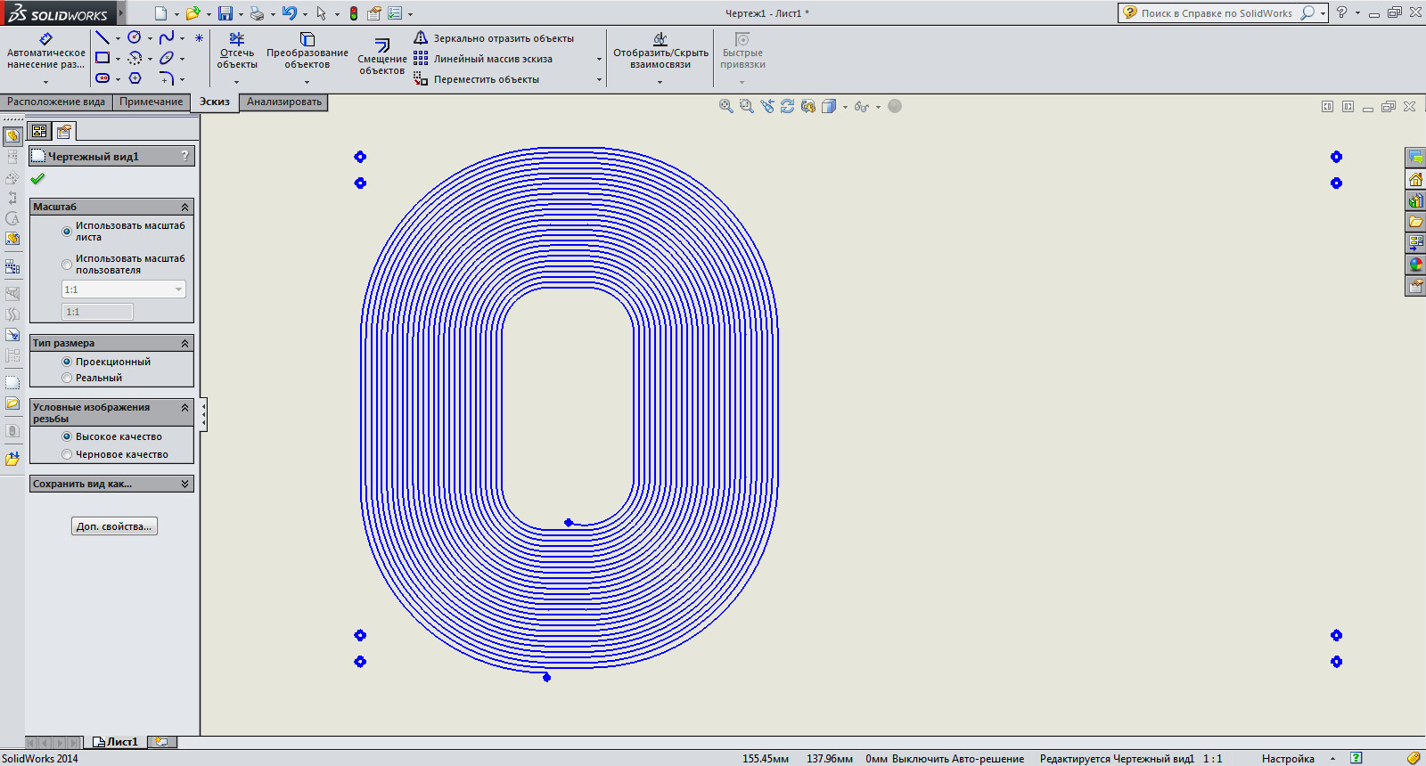Image resolution: width=1426 pixels, height=766 pixels.
Task: Choose the 'Реальный' dimension type option
Action: pyautogui.click(x=67, y=378)
